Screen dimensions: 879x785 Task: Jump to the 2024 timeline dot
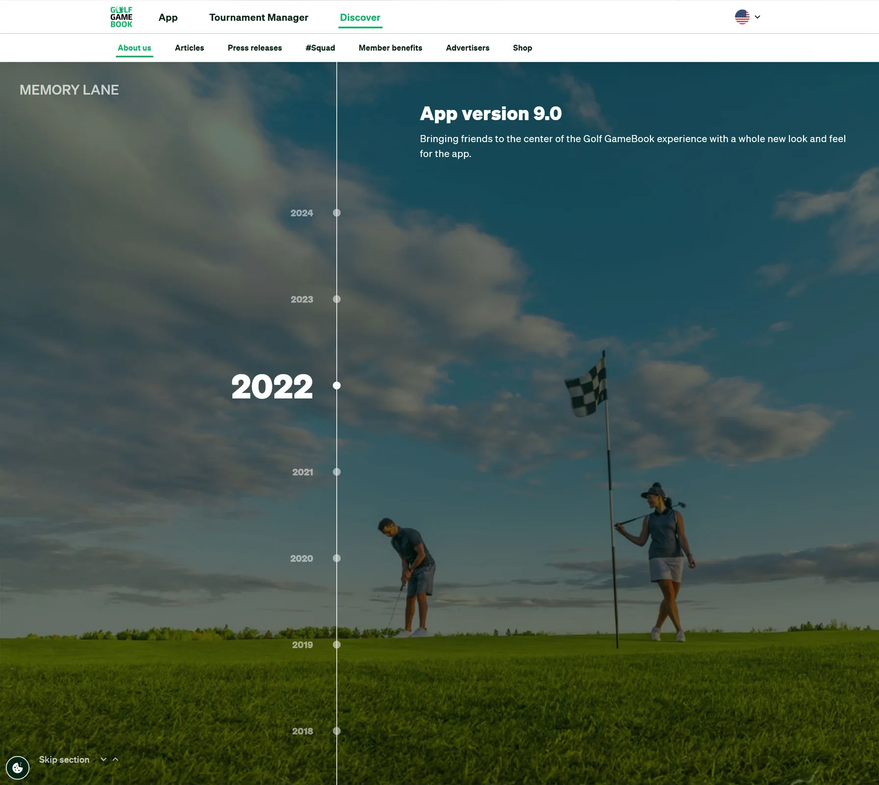click(336, 213)
